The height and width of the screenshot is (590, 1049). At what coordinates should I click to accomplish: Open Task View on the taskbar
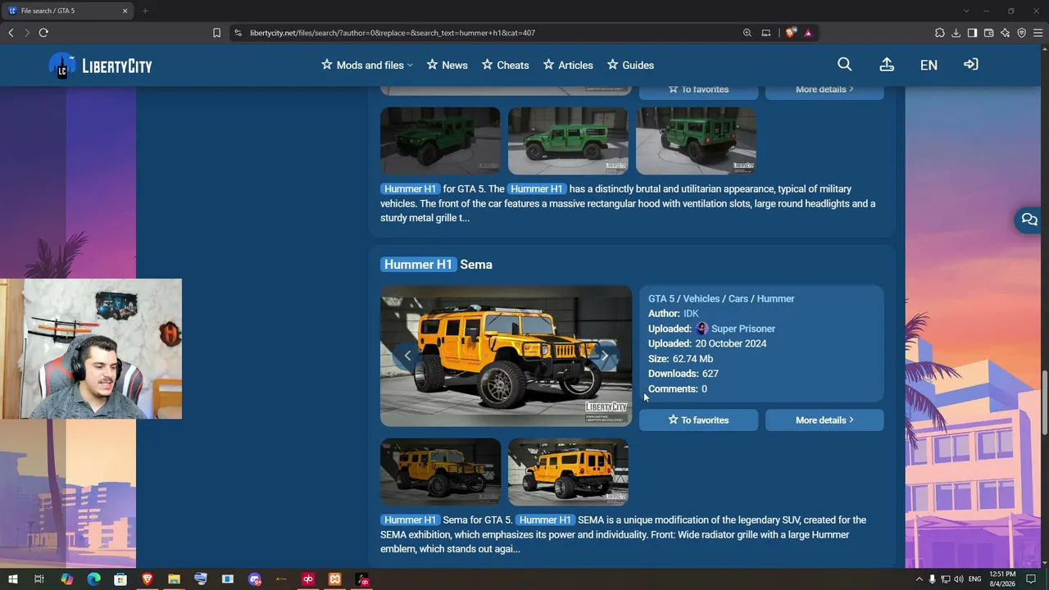(39, 579)
